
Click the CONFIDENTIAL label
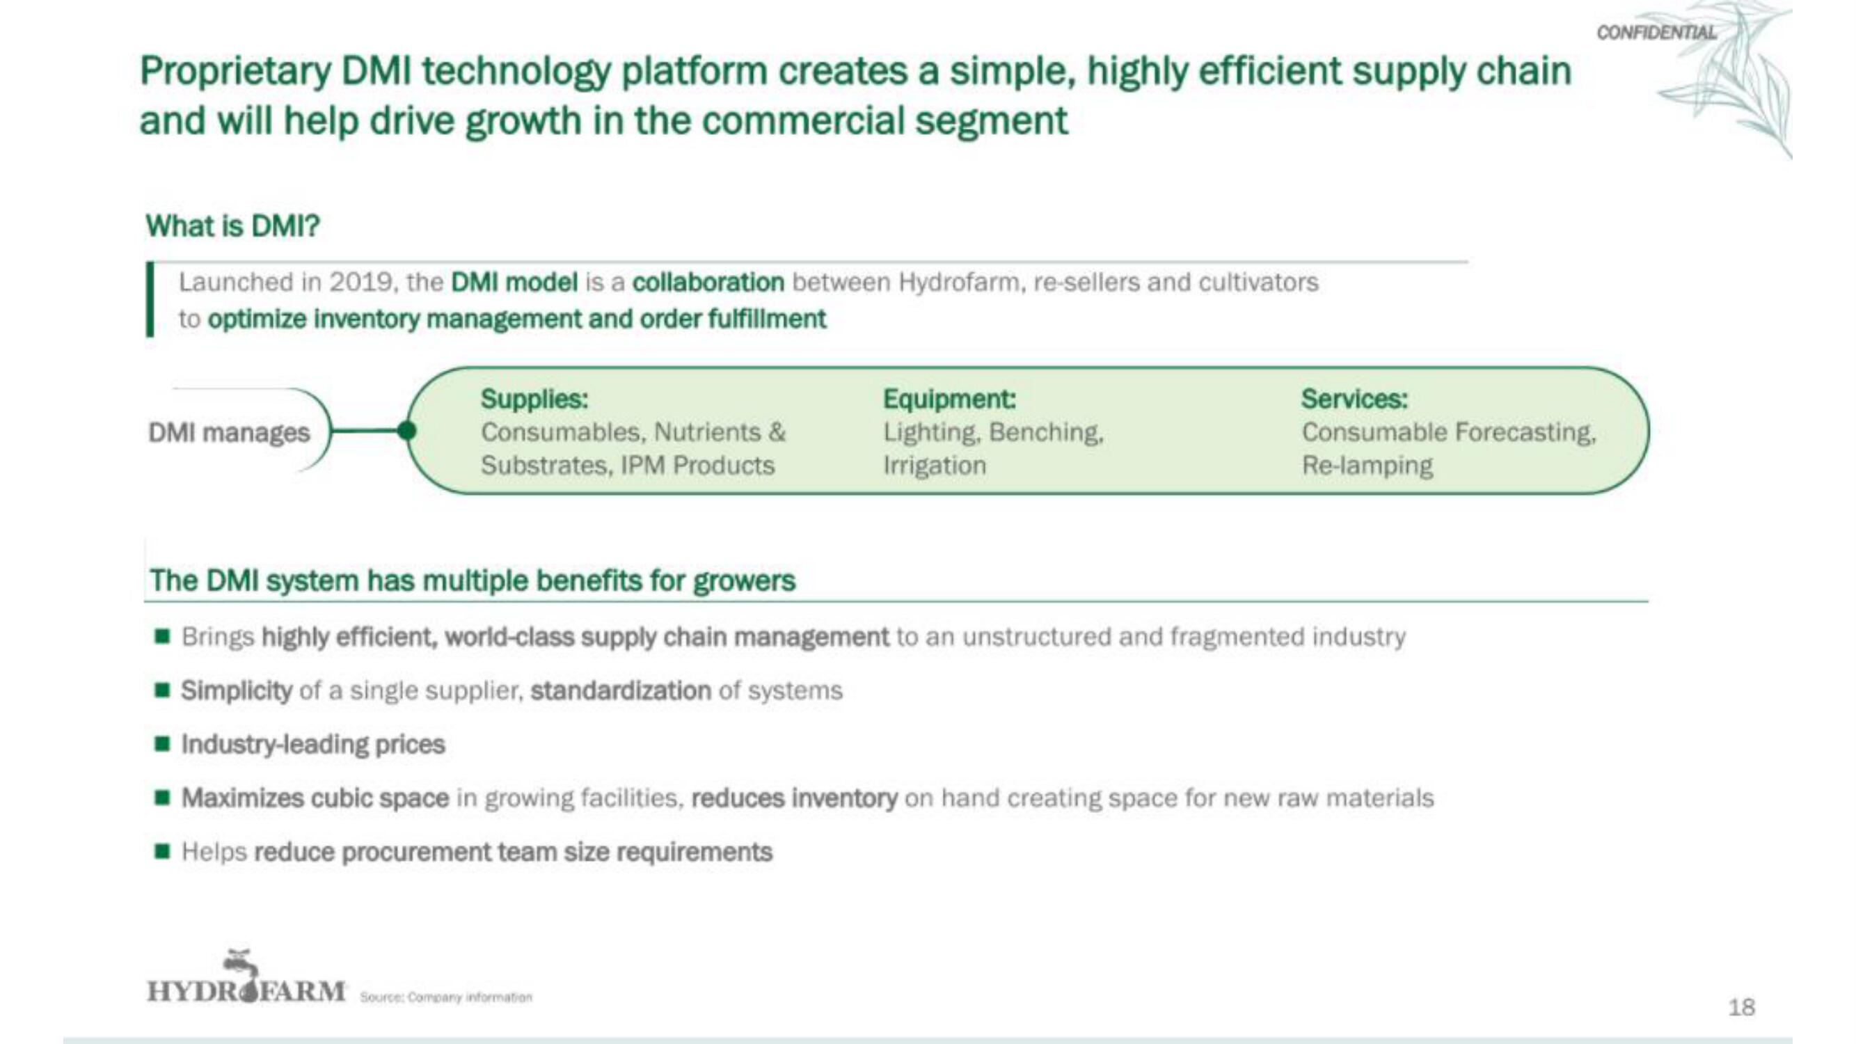pos(1656,33)
